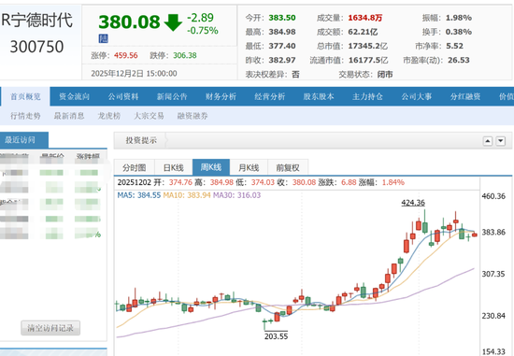This screenshot has width=514, height=356.
Task: Click the down arrow in 投资提示 bar
Action: pos(501,141)
